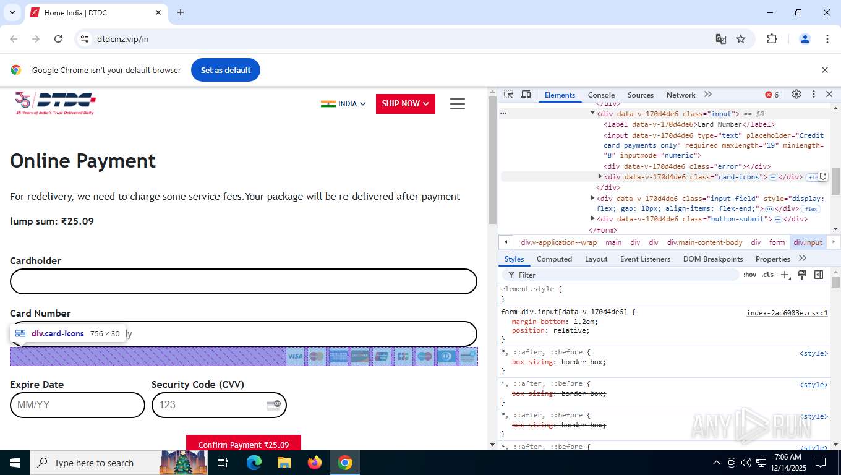The image size is (841, 475).
Task: Click the red error count badge showing 6
Action: tap(772, 95)
